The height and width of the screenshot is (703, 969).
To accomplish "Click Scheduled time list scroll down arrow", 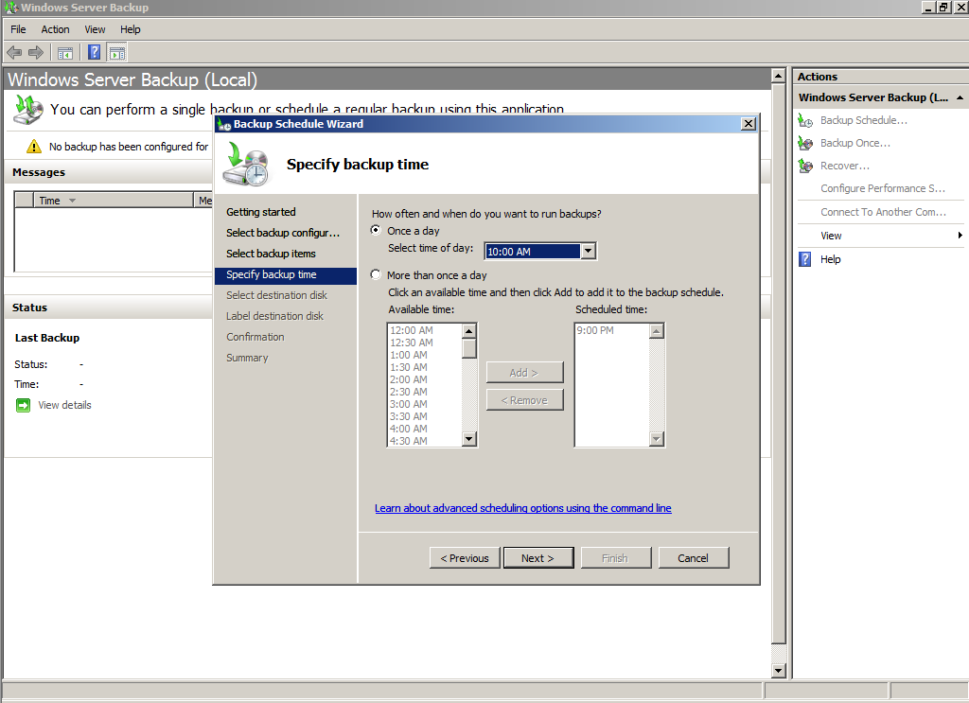I will click(x=657, y=439).
